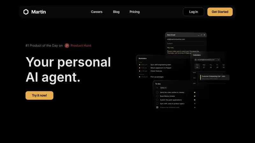Open the Product Hunt link

pyautogui.click(x=81, y=46)
